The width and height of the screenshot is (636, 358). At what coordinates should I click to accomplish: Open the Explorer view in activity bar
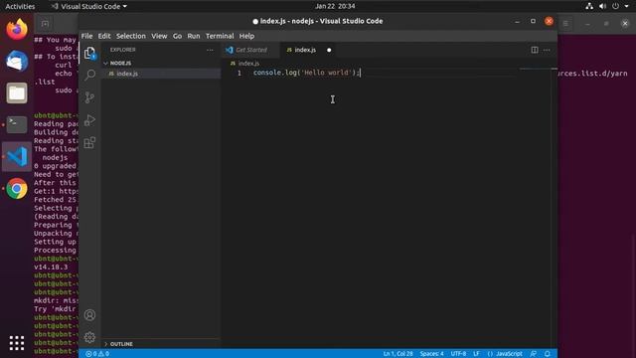pos(89,53)
